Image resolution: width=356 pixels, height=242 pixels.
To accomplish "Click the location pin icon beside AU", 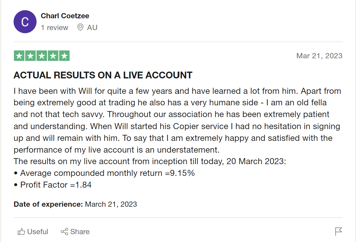I will (x=80, y=27).
